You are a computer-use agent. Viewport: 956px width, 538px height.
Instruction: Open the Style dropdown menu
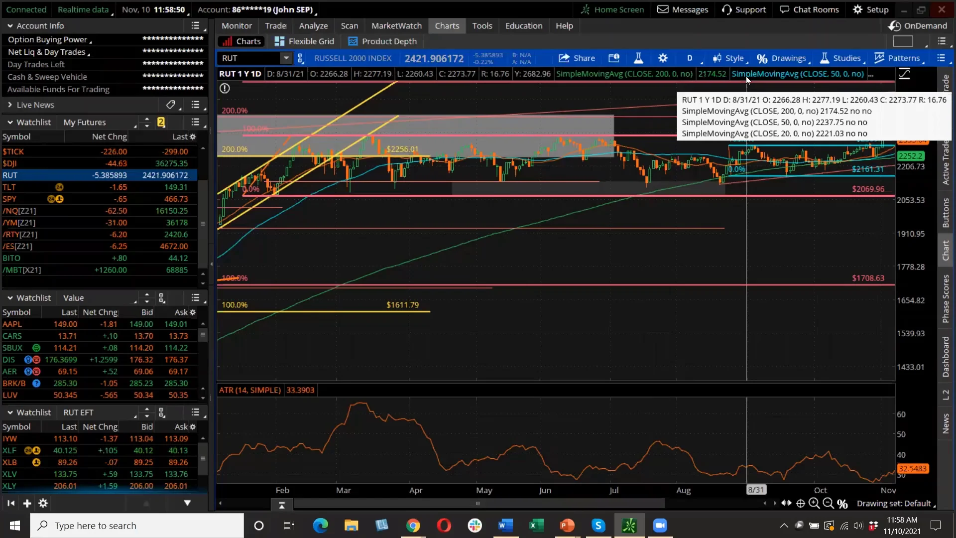point(730,58)
